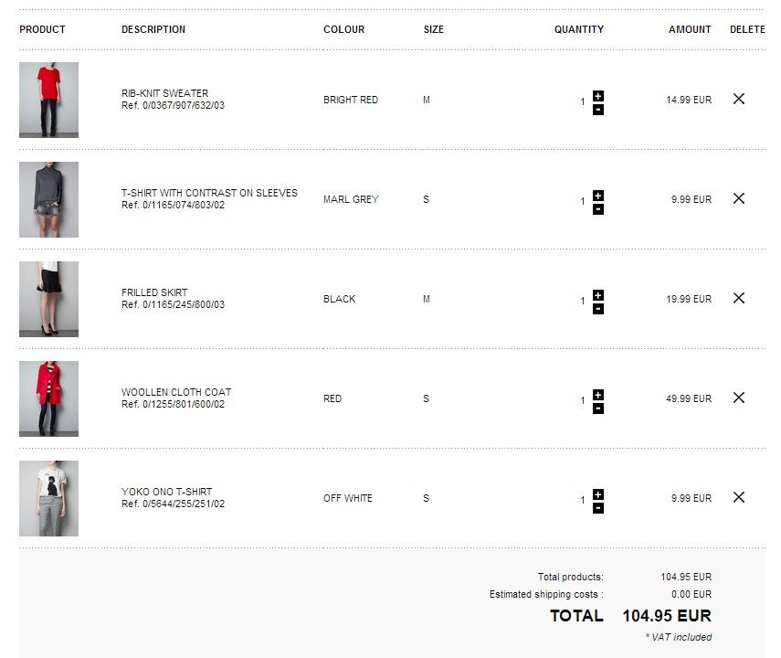Open the red Woollen Cloth Coat photo
The width and height of the screenshot is (781, 658).
(48, 398)
